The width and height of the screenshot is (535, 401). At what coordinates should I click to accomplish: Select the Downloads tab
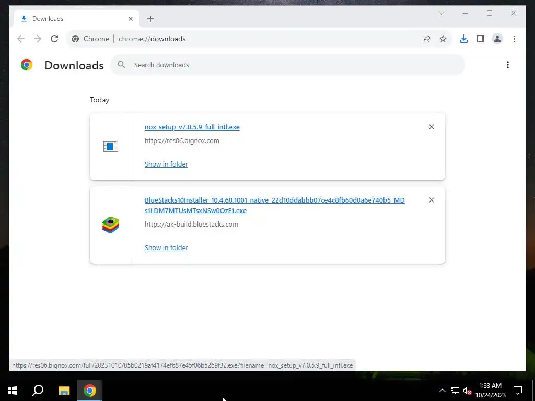tap(76, 19)
